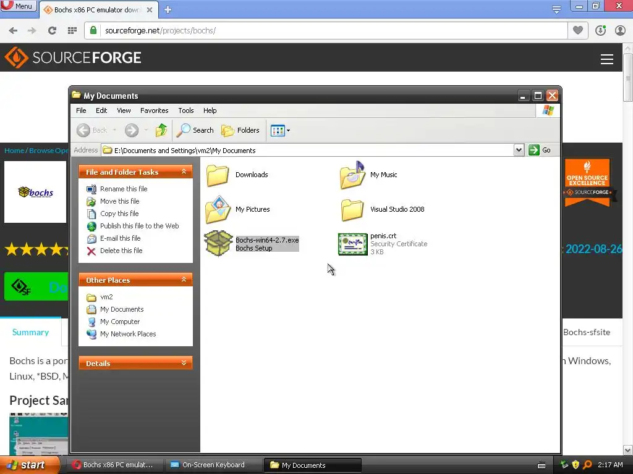Select the Bochs-win64-2.7.exe installer icon
The image size is (633, 474).
[x=218, y=243]
